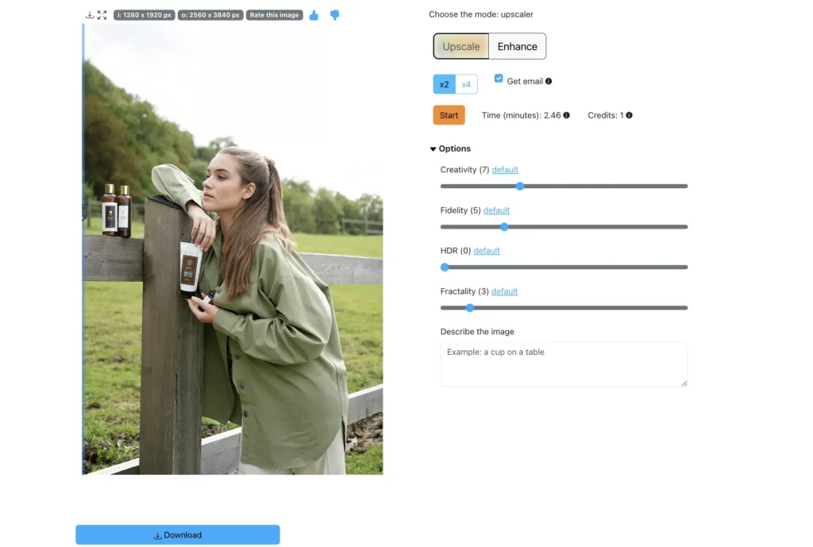The width and height of the screenshot is (813, 547).
Task: Click the info icon next to Get email
Action: point(549,81)
